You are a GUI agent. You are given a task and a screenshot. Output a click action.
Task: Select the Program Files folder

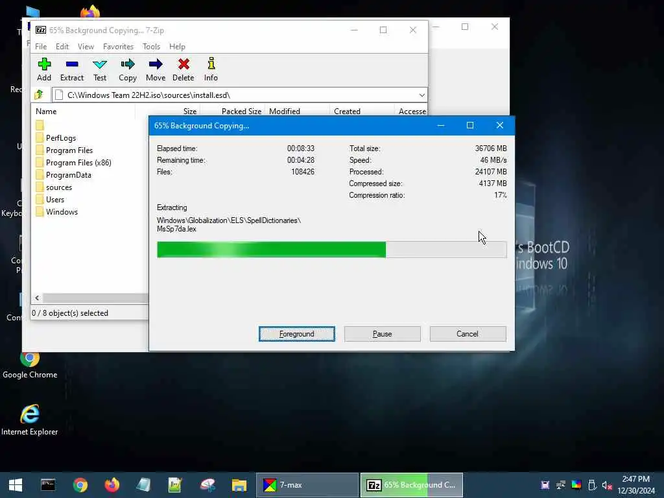pos(69,150)
